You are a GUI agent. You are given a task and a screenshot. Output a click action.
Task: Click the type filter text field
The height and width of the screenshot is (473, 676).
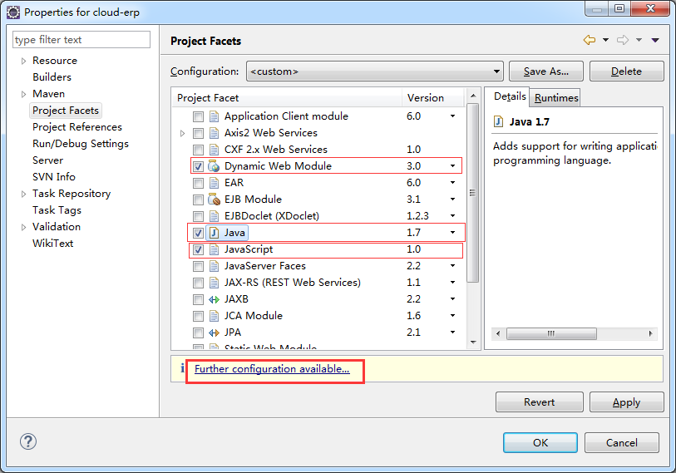[x=81, y=40]
